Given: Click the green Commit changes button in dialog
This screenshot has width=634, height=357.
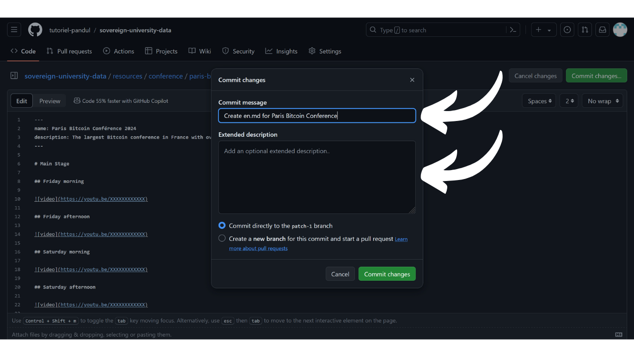Looking at the screenshot, I should 387,274.
